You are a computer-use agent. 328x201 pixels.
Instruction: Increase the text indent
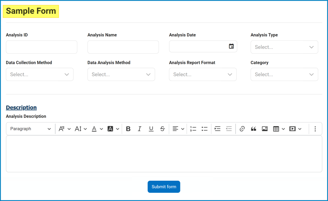pos(217,129)
